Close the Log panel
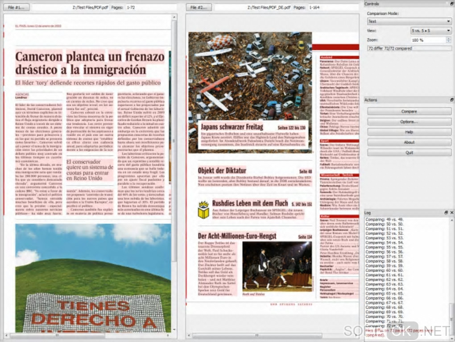This screenshot has width=455, height=342. coord(452,213)
